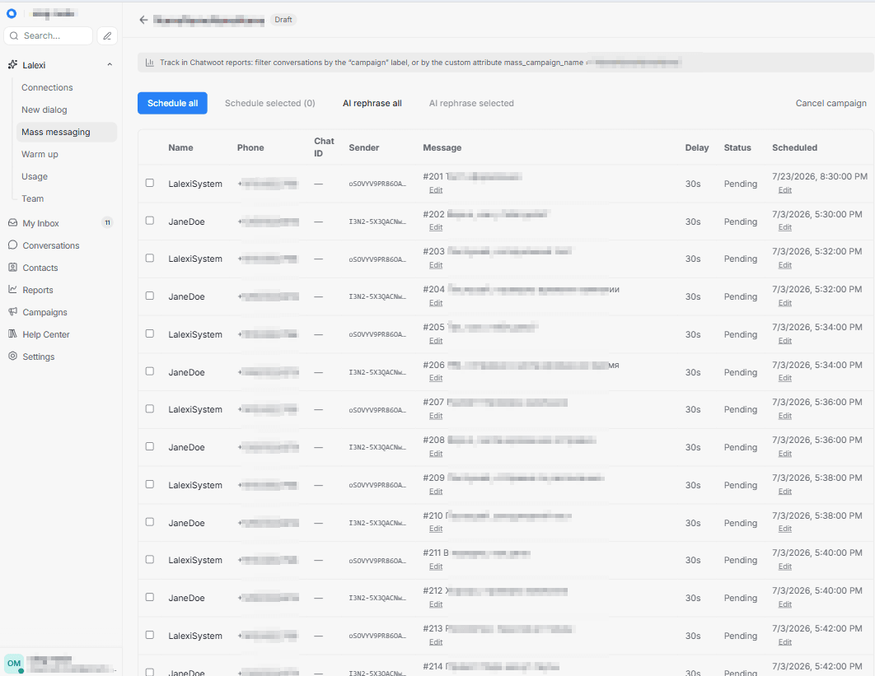Screen dimensions: 875x676
Task: Click Cancel campaign
Action: (831, 103)
